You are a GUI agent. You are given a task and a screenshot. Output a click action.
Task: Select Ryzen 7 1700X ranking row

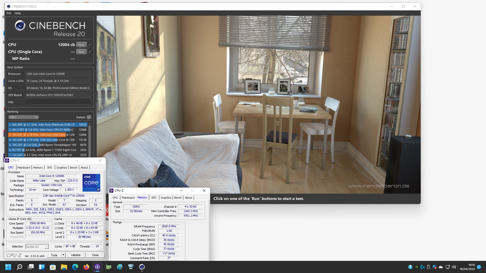click(x=48, y=150)
